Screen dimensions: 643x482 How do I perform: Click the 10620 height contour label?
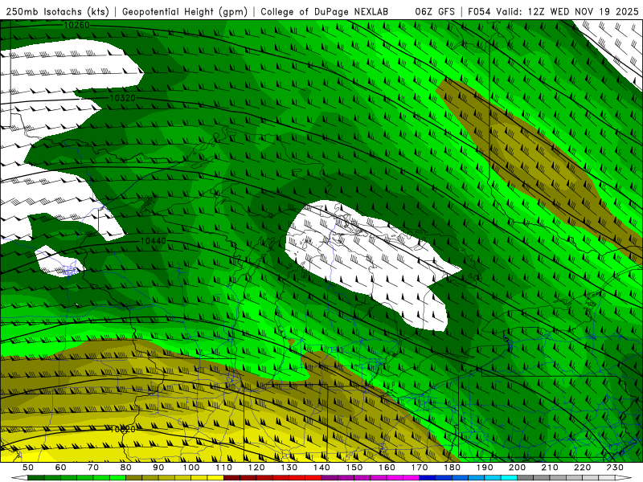(123, 430)
